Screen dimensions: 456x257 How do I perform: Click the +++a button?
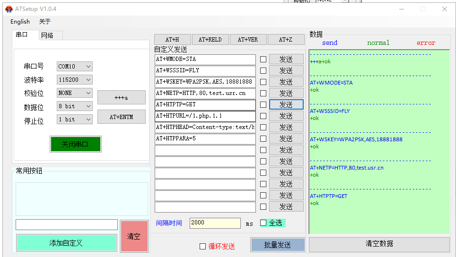click(121, 97)
